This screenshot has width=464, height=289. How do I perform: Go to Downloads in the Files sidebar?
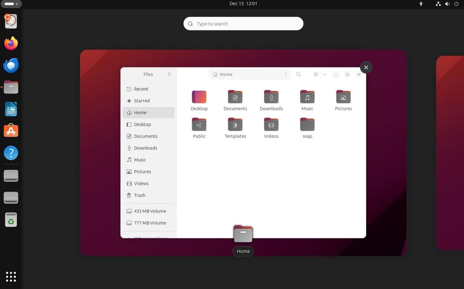pos(148,148)
